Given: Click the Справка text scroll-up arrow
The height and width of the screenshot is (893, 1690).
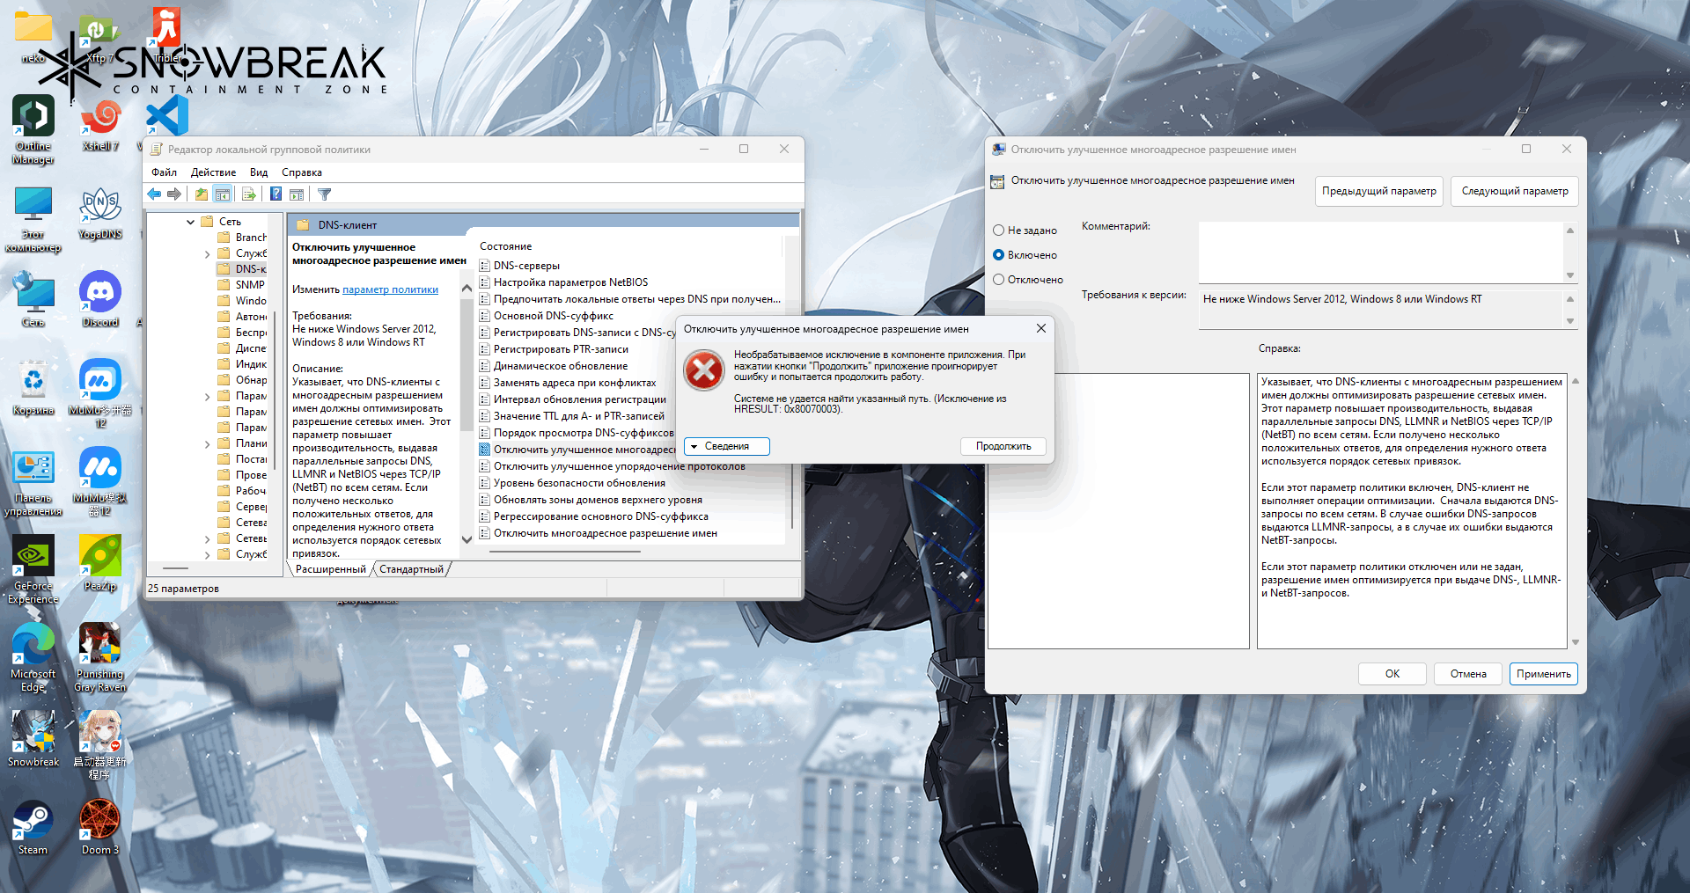Looking at the screenshot, I should pyautogui.click(x=1576, y=381).
